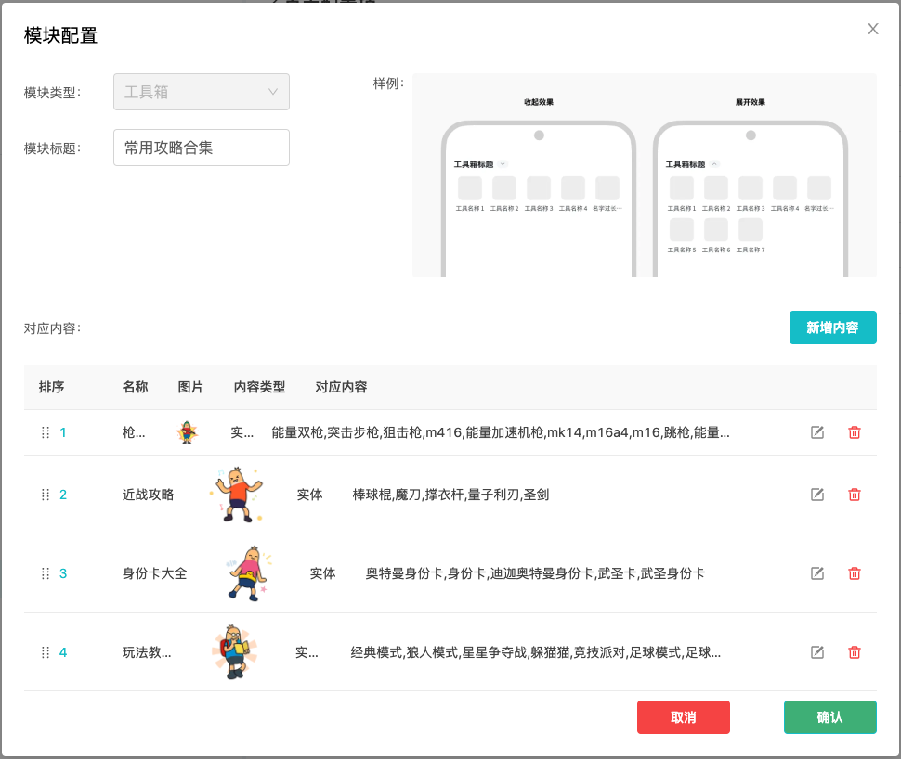Image resolution: width=901 pixels, height=759 pixels.
Task: Delete row 1 with trash icon
Action: coord(855,432)
